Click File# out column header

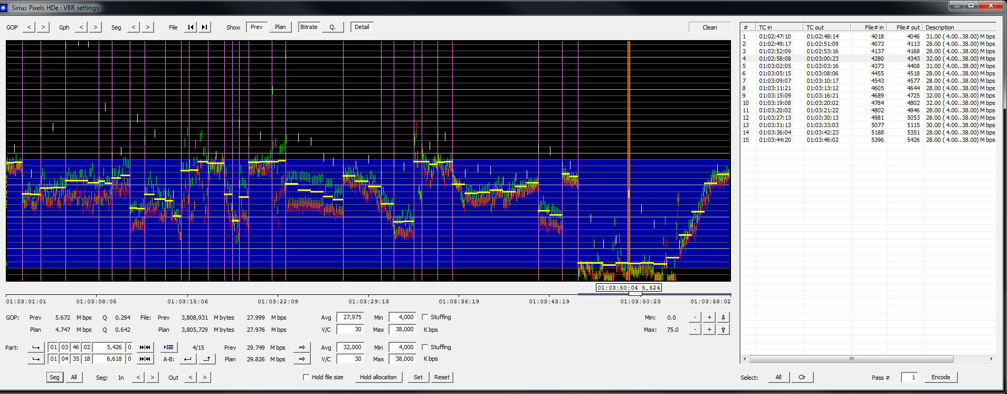coord(905,27)
